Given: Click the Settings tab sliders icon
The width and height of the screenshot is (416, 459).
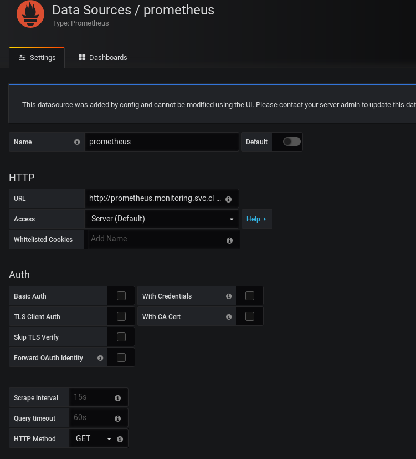Looking at the screenshot, I should (23, 58).
